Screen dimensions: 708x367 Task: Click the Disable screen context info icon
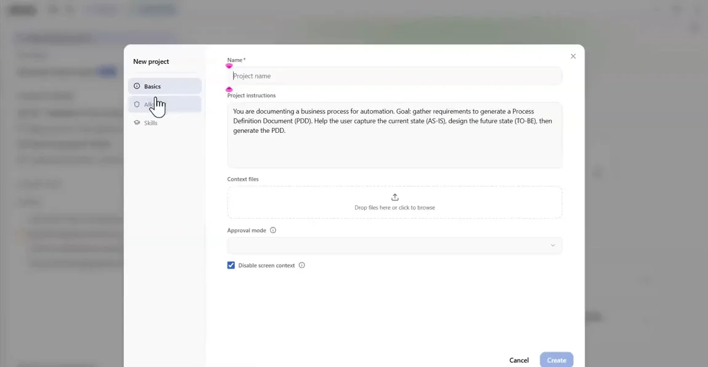301,266
